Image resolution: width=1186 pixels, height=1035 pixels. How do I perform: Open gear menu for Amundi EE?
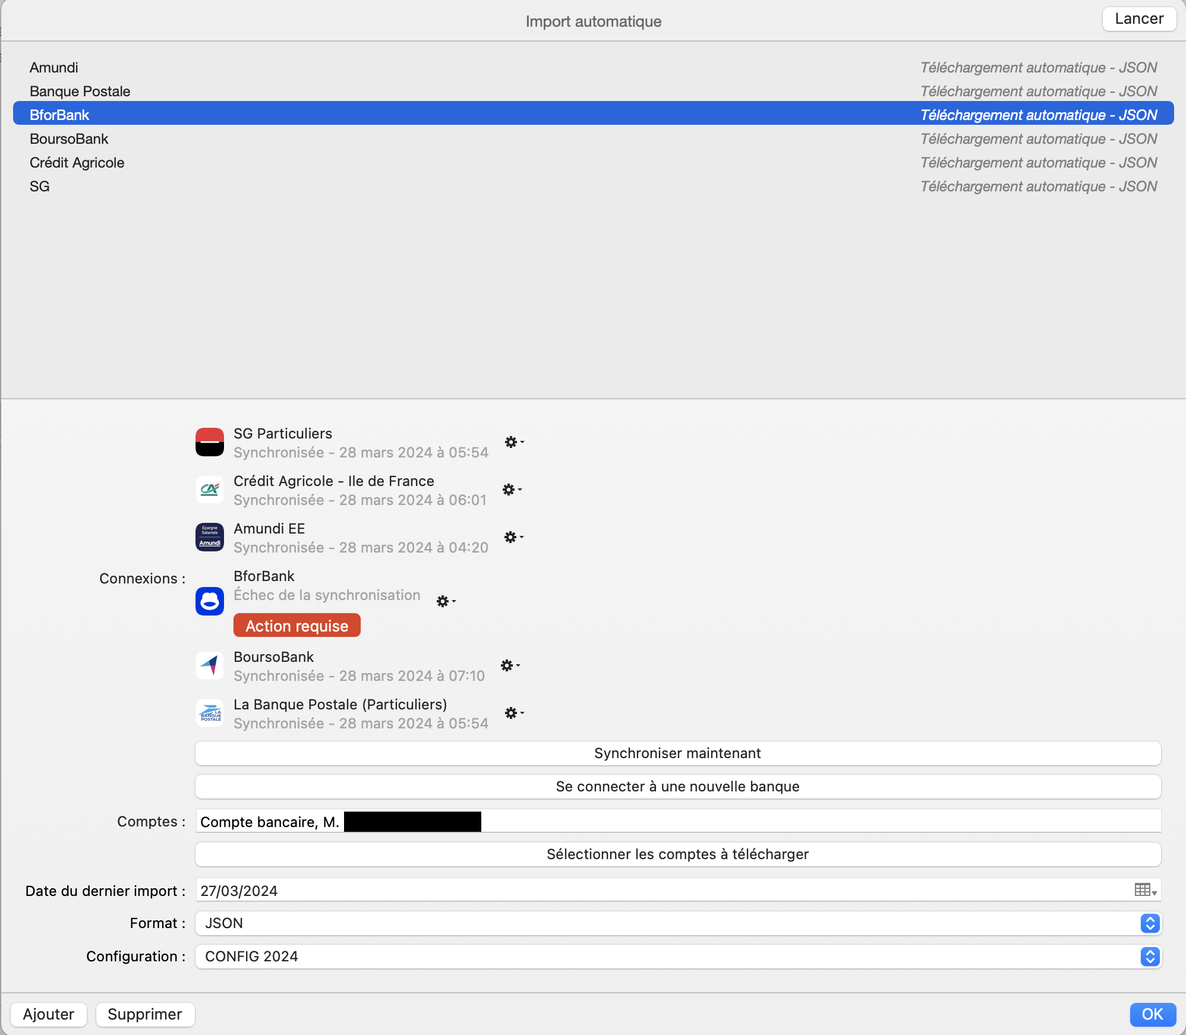coord(513,537)
